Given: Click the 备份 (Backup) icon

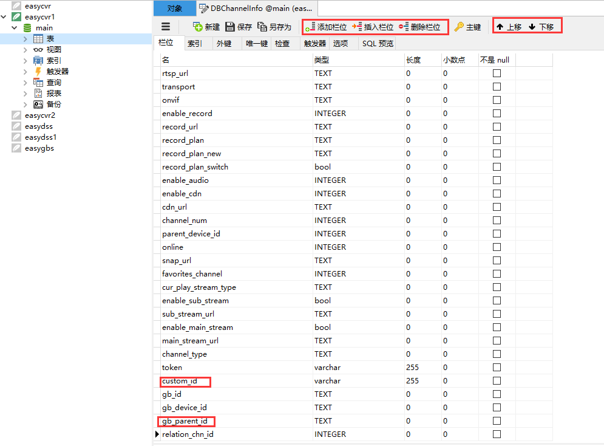Looking at the screenshot, I should [x=38, y=105].
